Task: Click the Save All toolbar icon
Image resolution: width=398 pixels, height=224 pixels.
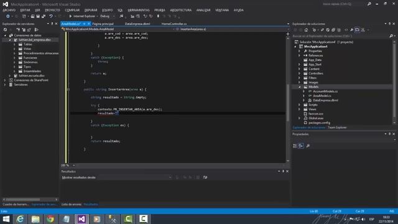Action: (44, 16)
